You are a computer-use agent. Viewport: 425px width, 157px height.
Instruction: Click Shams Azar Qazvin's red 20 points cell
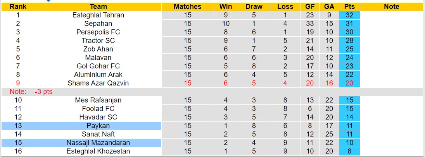point(349,83)
